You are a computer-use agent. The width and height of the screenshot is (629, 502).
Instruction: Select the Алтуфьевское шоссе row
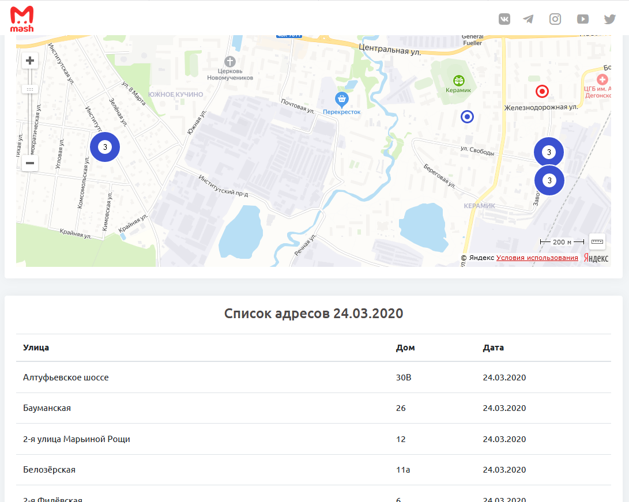[313, 378]
